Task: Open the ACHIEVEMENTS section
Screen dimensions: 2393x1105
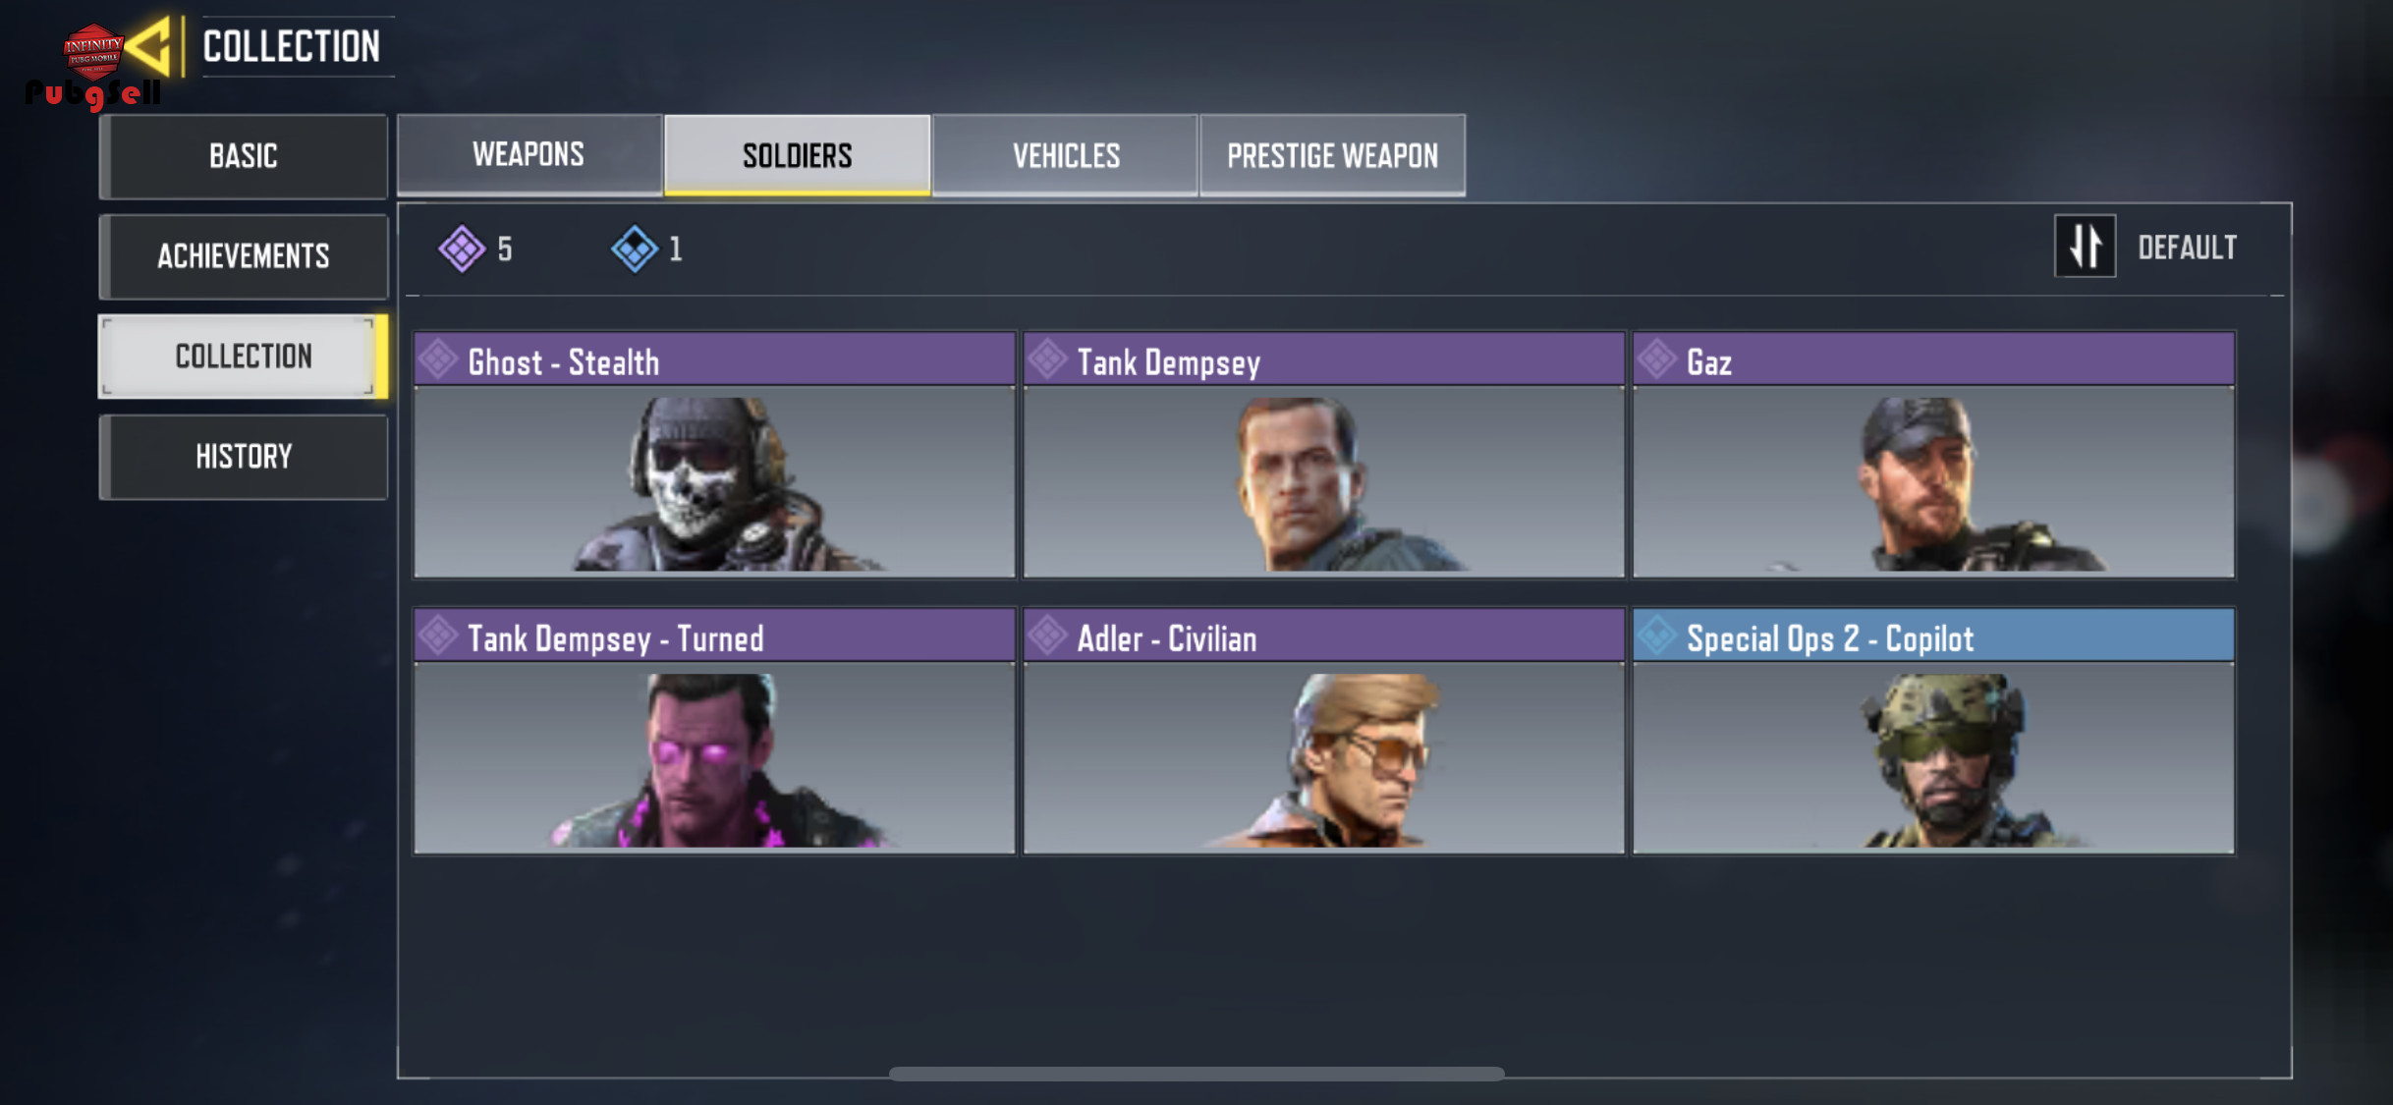Action: click(244, 256)
